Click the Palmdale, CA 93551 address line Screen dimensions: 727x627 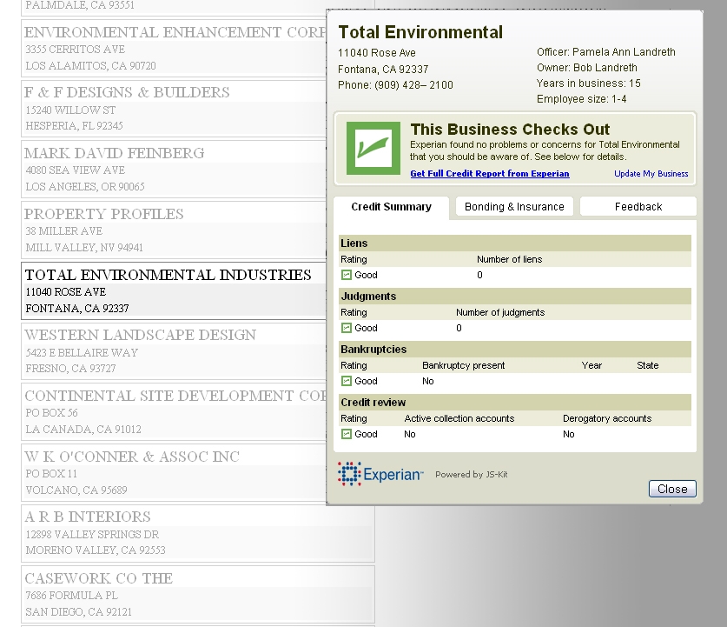[x=80, y=5]
